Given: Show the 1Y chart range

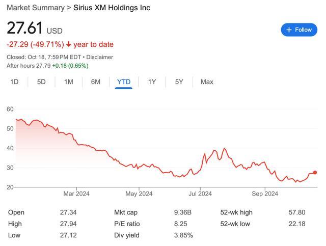Looking at the screenshot, I should pos(152,81).
